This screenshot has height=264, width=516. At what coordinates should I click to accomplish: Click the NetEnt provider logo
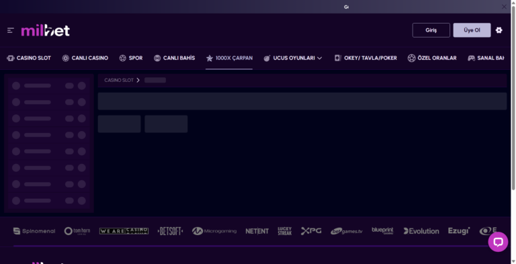(x=257, y=231)
